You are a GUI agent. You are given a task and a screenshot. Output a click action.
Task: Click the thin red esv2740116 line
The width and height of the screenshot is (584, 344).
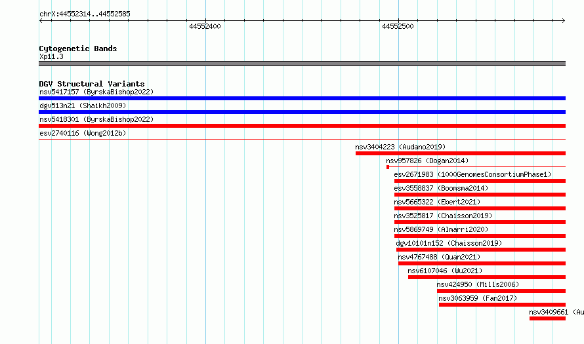(x=302, y=140)
